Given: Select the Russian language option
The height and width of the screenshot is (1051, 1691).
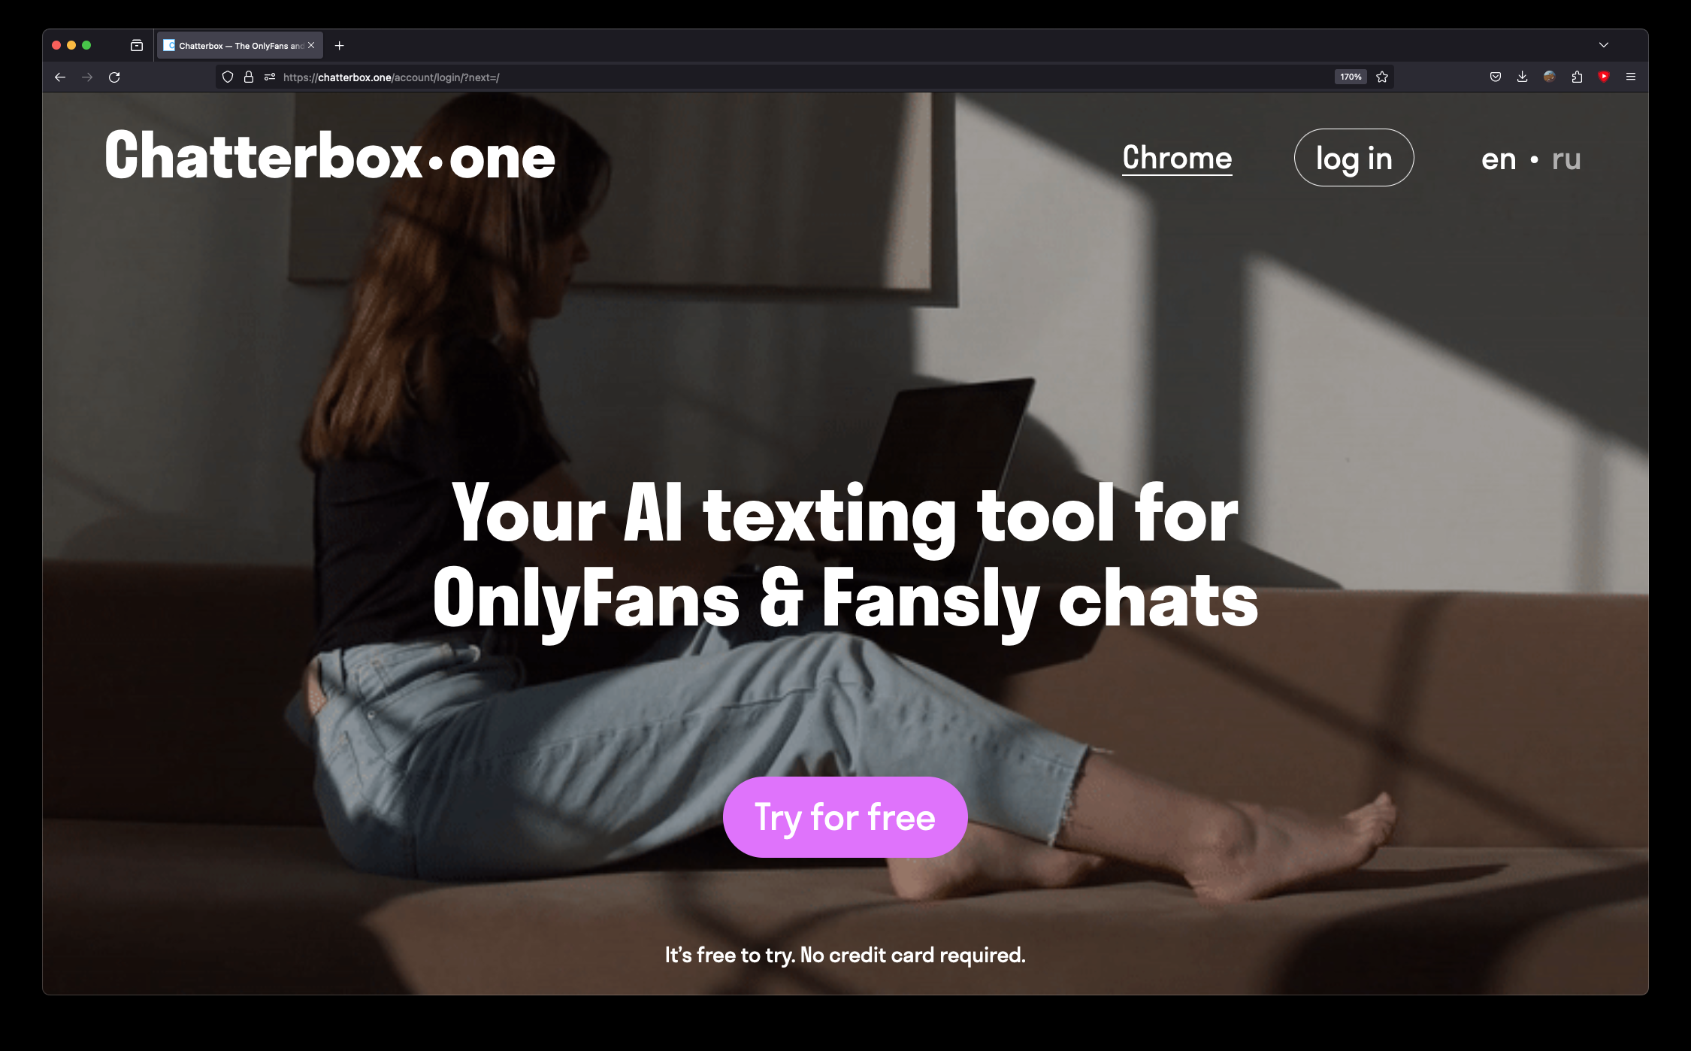Looking at the screenshot, I should point(1568,157).
